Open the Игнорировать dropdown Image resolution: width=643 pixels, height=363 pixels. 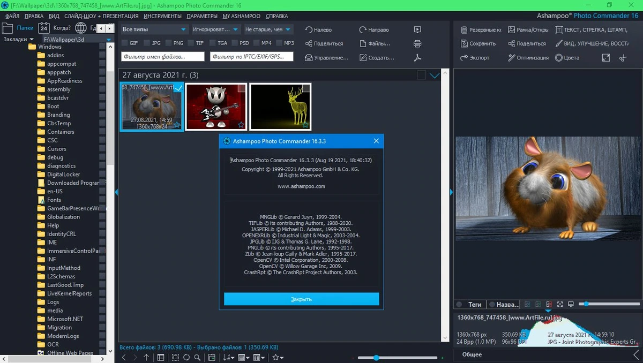pyautogui.click(x=215, y=29)
